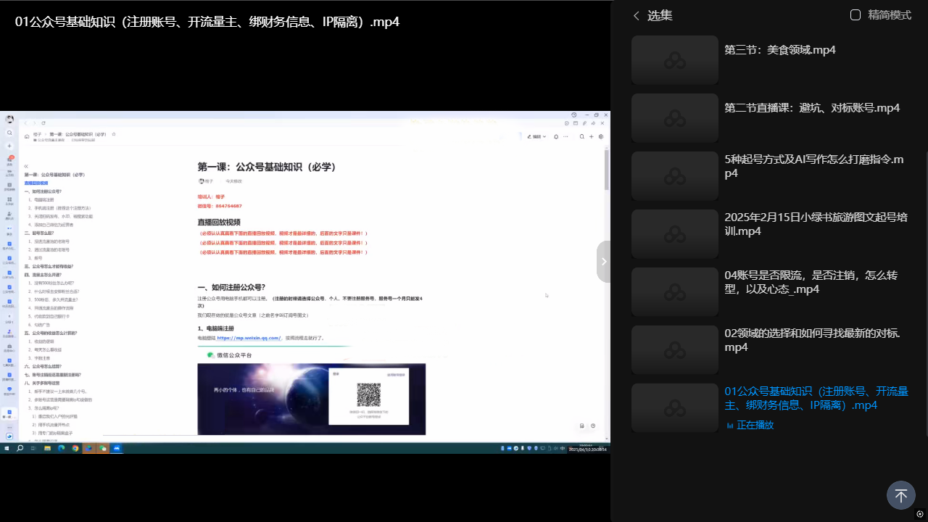
Task: Enable the 精简模式 checkbox
Action: [855, 15]
